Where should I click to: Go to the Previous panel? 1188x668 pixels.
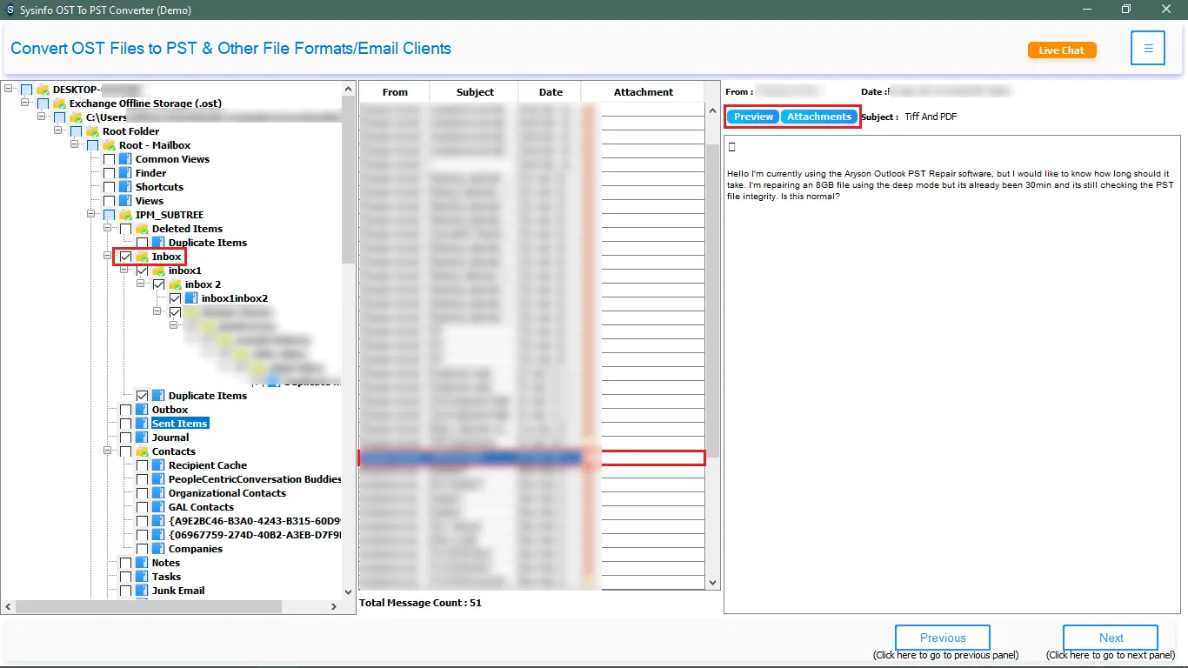943,638
